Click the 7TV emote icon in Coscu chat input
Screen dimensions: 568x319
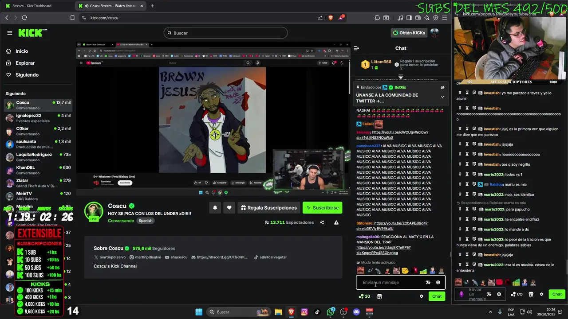coord(428,282)
